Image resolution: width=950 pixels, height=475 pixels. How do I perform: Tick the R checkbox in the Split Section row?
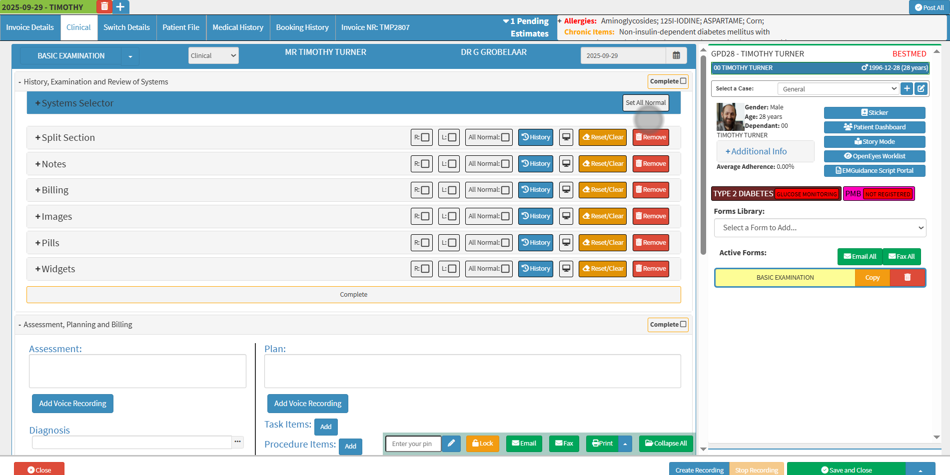tap(425, 137)
